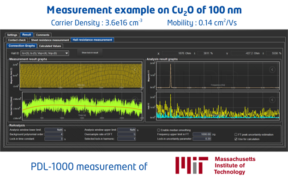Focus Lock-in time constant field

pyautogui.click(x=54, y=139)
